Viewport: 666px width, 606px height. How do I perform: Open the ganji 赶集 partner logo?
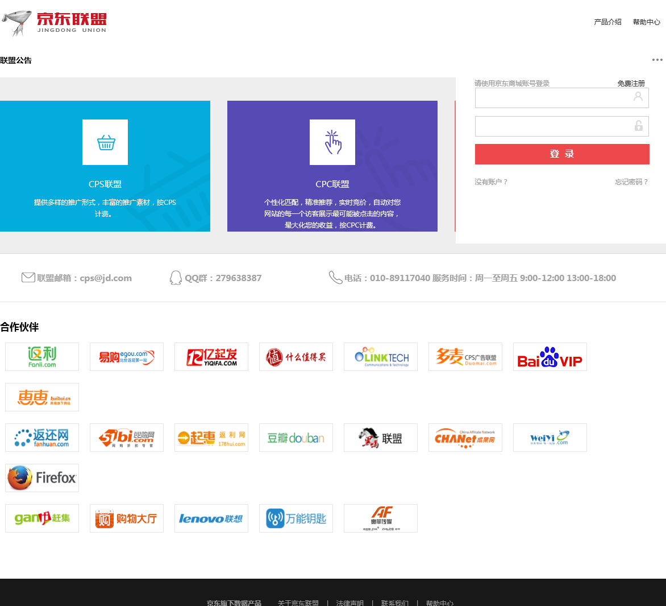click(x=42, y=518)
